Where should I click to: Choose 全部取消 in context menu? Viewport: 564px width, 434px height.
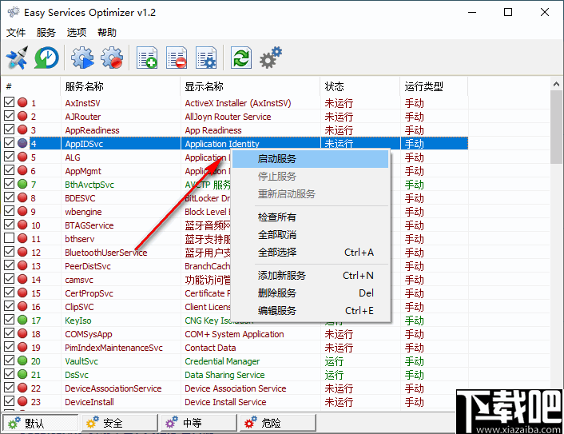click(311, 235)
